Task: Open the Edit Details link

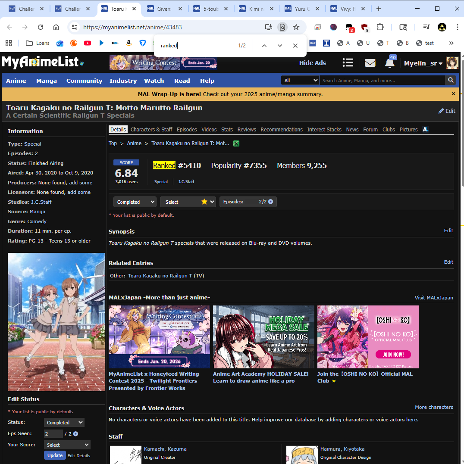Action: [79, 456]
